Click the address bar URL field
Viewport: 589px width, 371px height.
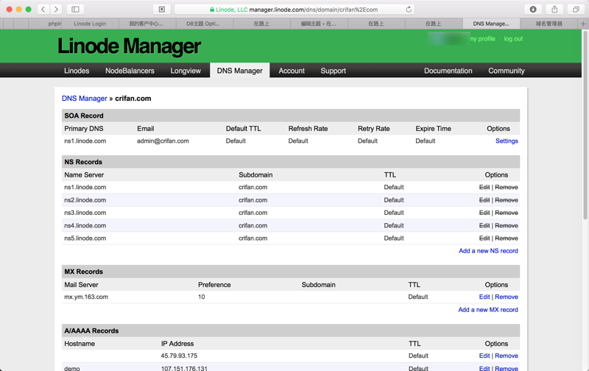click(x=294, y=10)
